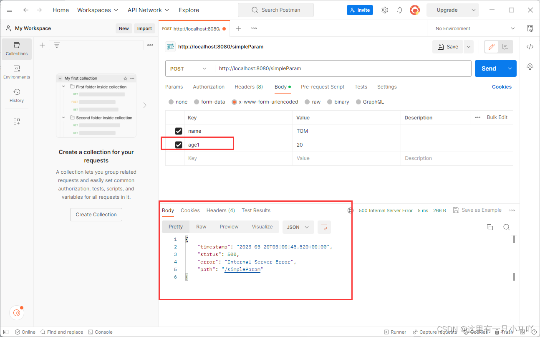Open the Workspaces dropdown menu

[x=98, y=10]
